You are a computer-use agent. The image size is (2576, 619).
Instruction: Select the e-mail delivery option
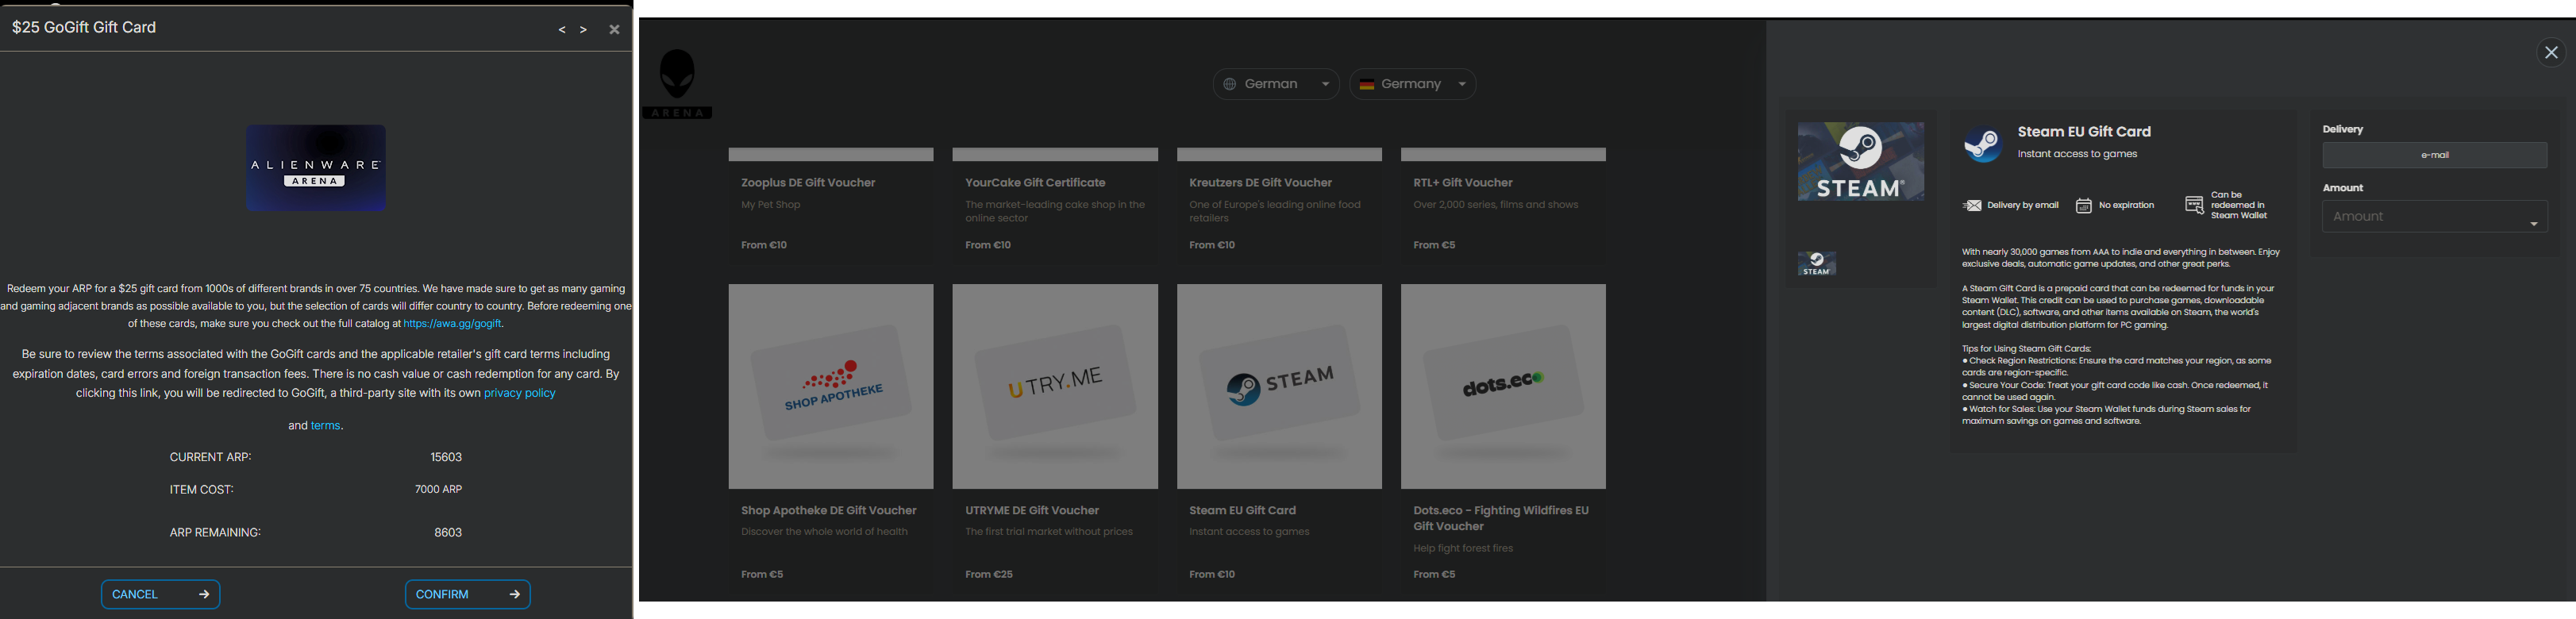pos(2434,155)
